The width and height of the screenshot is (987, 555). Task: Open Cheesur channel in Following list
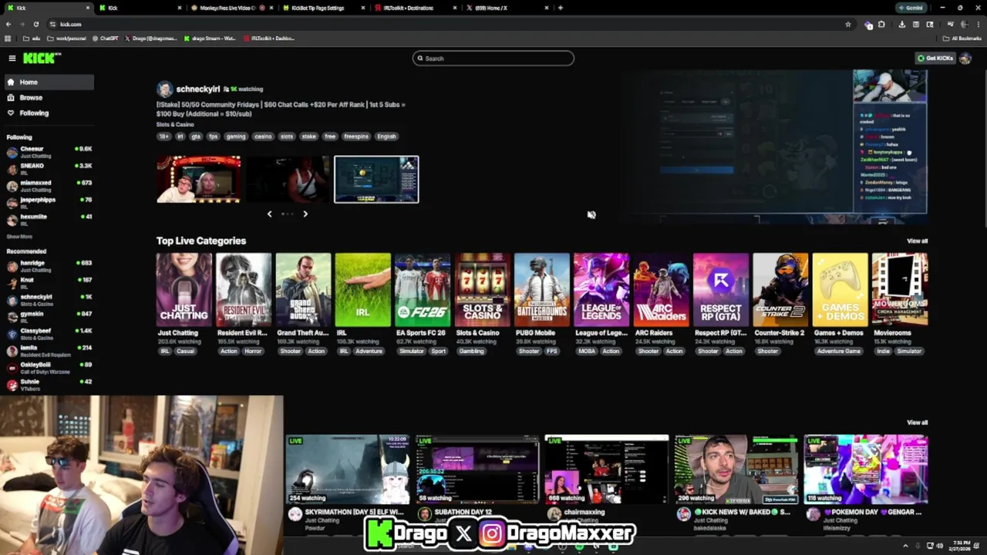(x=48, y=152)
